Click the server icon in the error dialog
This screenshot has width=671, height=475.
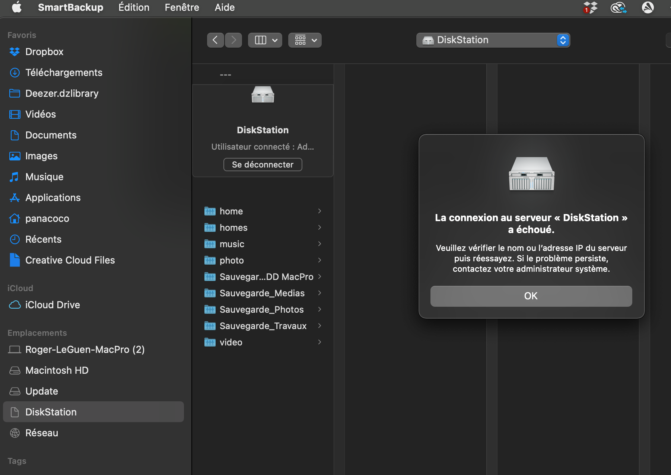[531, 174]
